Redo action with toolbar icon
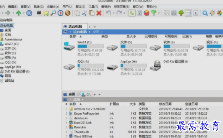 click(119, 13)
